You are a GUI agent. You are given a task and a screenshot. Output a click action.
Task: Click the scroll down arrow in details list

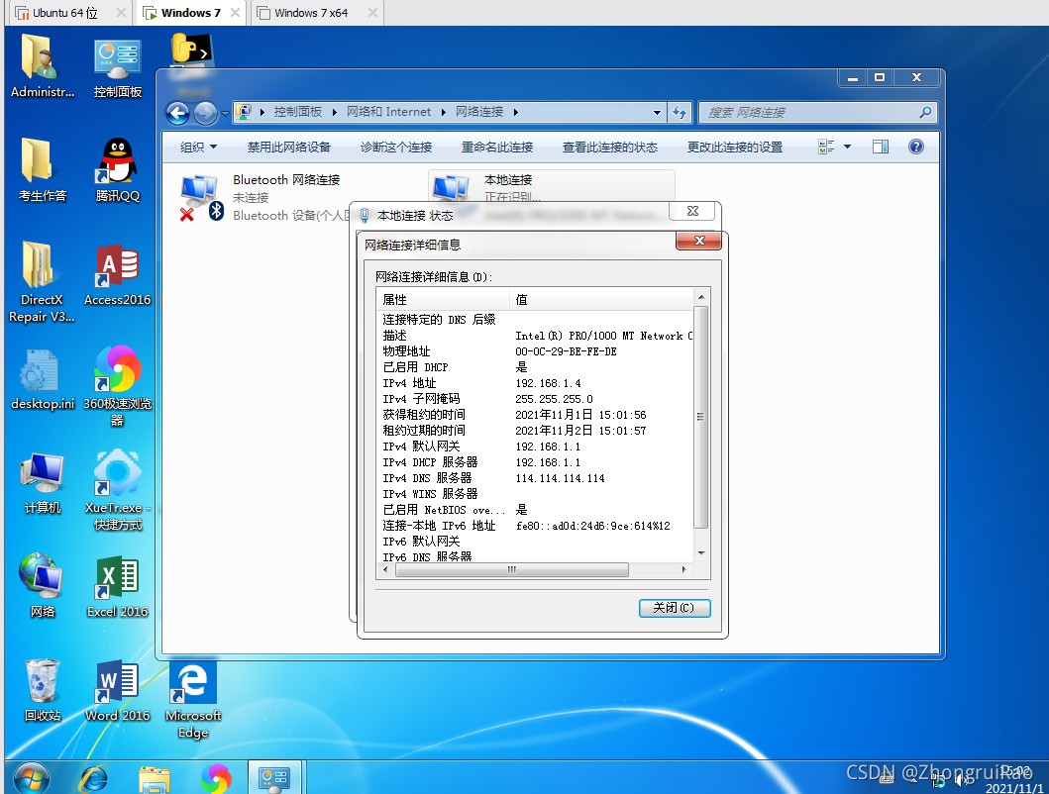[x=701, y=553]
